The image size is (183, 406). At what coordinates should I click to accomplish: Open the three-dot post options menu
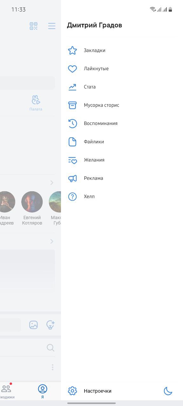(52, 367)
